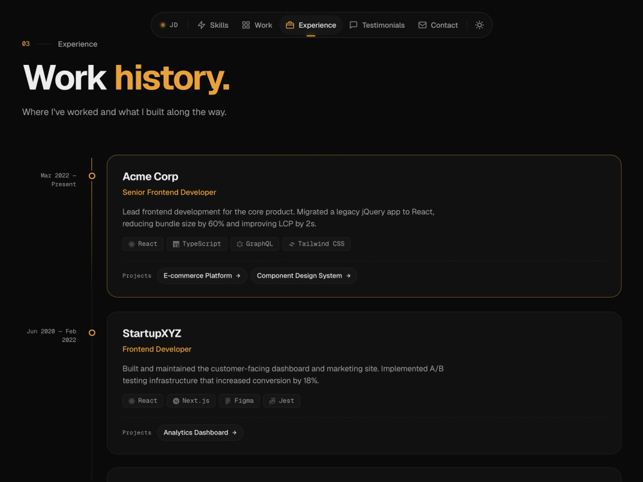Click the Work history heading

(x=126, y=78)
